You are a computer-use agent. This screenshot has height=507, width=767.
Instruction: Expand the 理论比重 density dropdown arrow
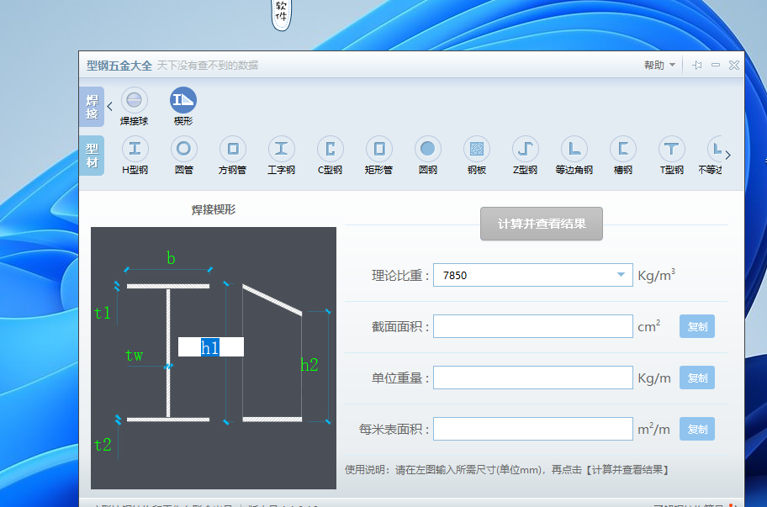621,275
